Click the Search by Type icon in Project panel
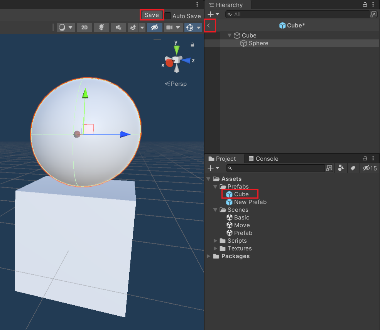 [x=341, y=168]
